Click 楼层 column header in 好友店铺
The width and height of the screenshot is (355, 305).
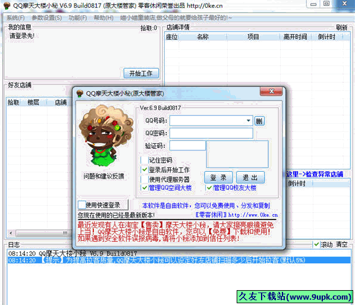pos(33,102)
